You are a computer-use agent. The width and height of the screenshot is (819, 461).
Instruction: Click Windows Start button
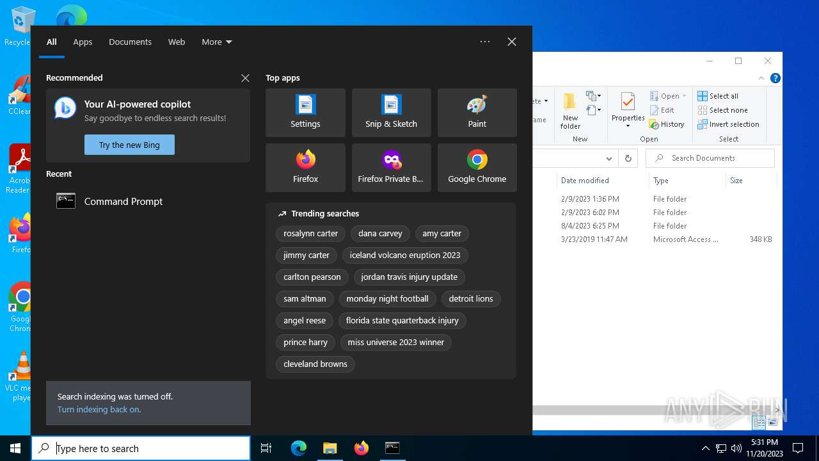(x=15, y=448)
